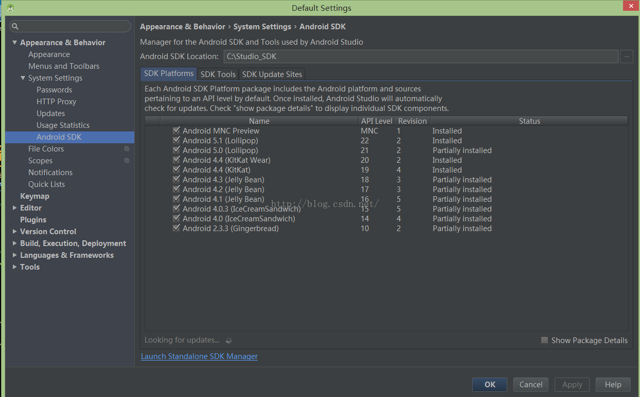Sort table by API Level column header
The height and width of the screenshot is (397, 640).
pos(377,121)
